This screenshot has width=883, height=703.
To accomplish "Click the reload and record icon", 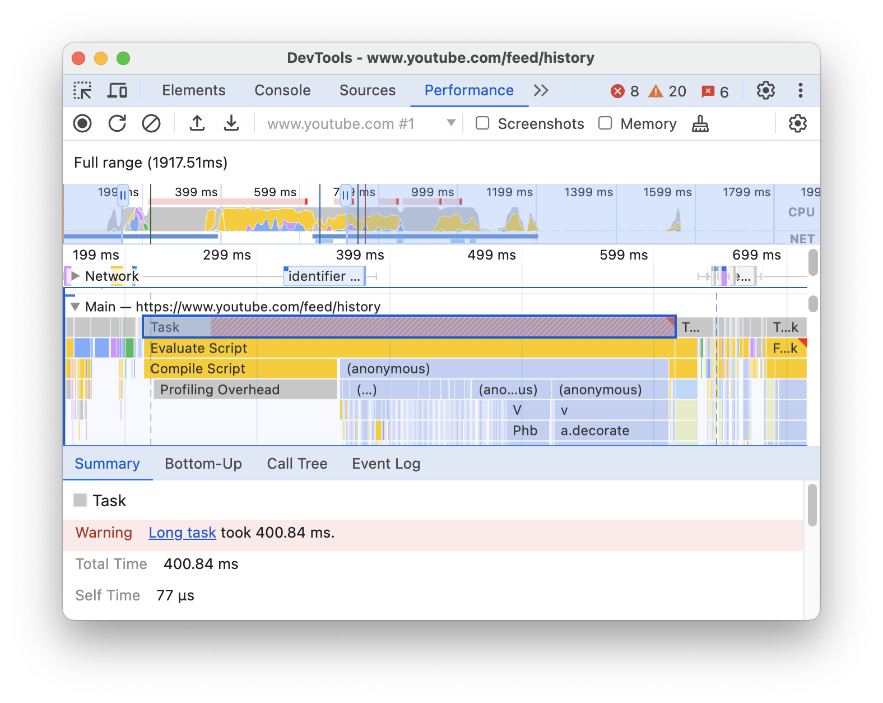I will tap(117, 123).
